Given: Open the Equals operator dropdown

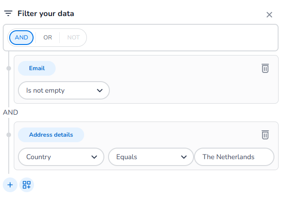Looking at the screenshot, I should pos(151,157).
